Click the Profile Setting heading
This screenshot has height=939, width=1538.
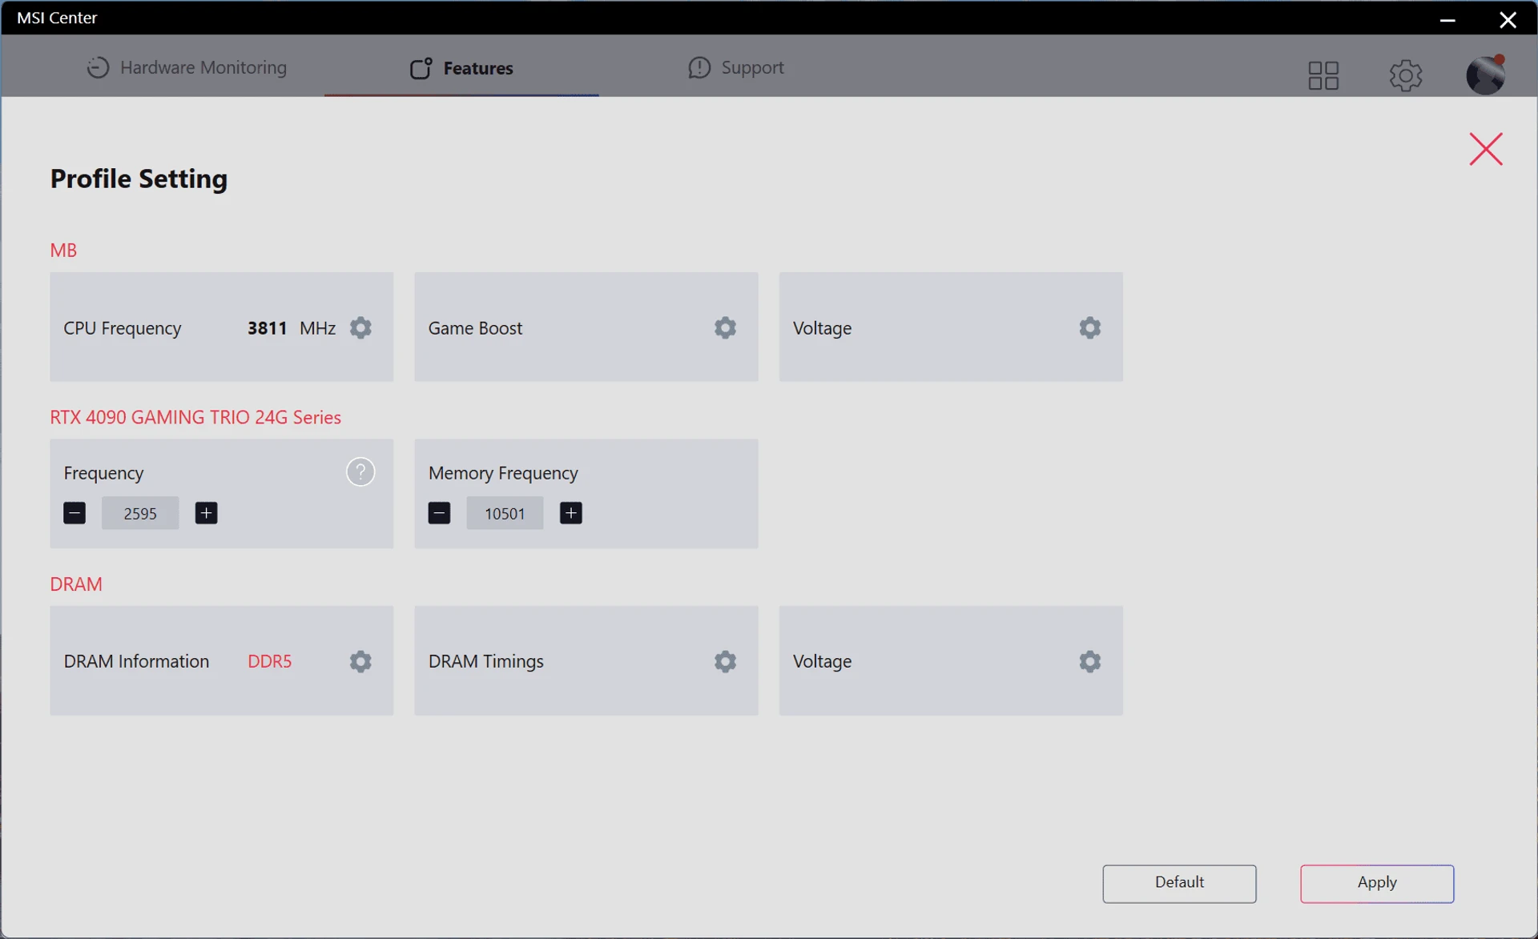[x=139, y=179]
